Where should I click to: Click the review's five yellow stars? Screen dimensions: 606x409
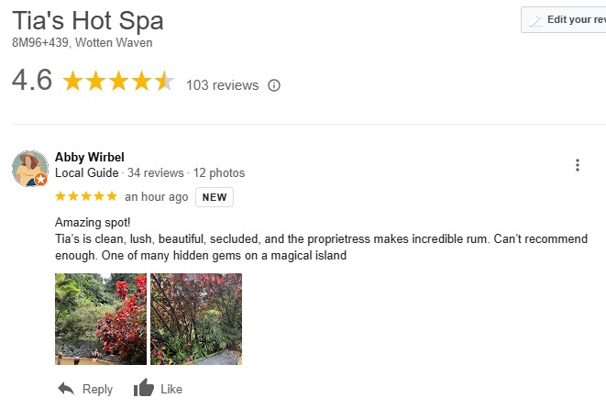click(x=86, y=196)
